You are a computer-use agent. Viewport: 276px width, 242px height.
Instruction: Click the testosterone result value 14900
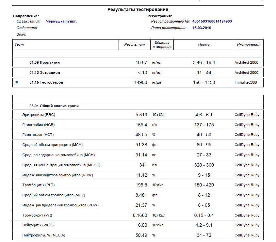141,82
